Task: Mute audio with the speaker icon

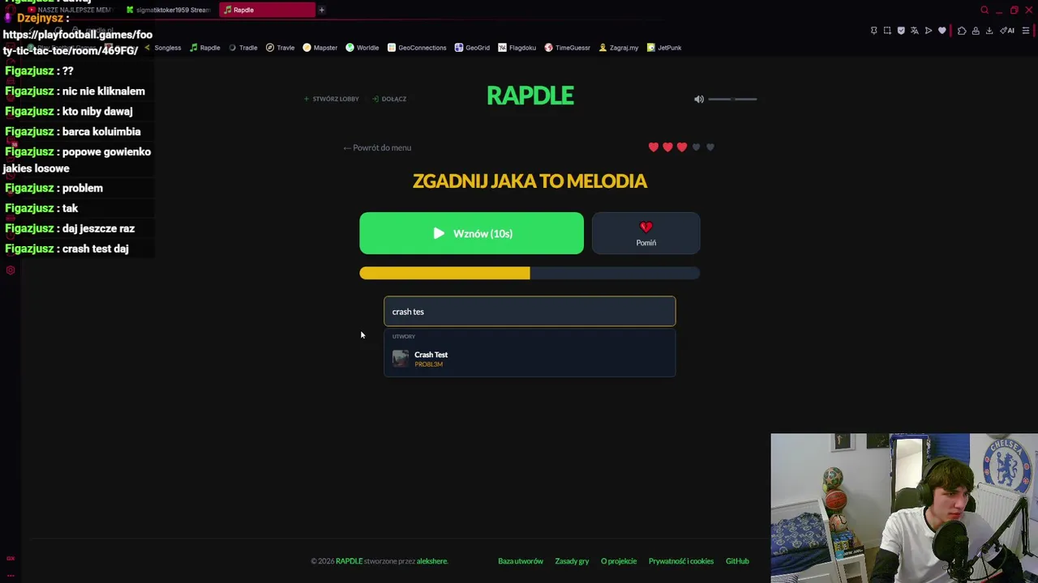Action: (x=698, y=99)
